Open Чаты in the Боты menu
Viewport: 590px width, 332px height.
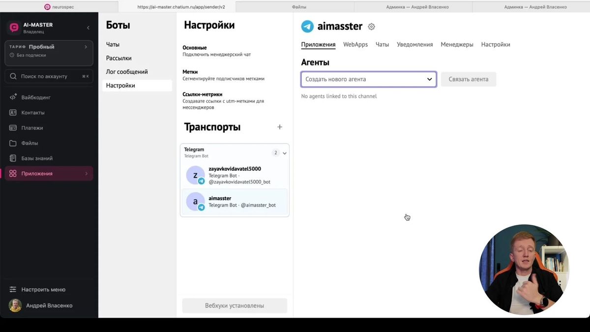(113, 44)
